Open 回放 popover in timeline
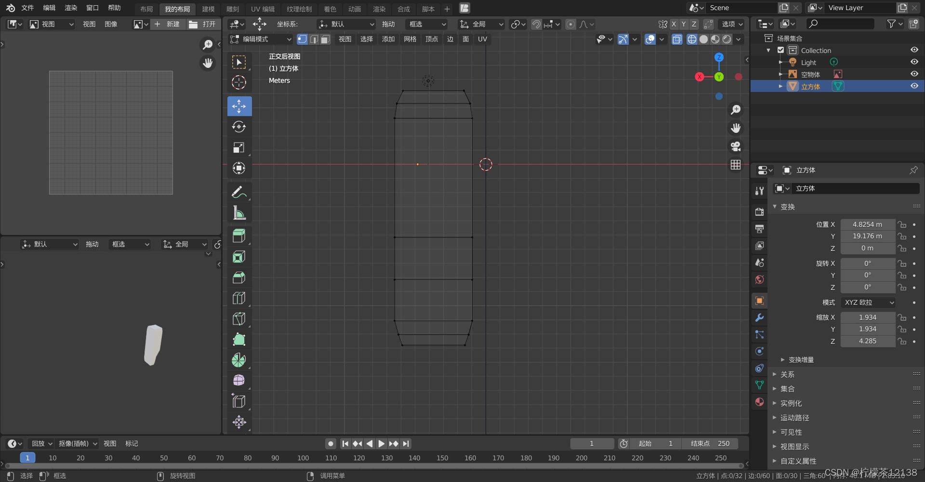 (41, 443)
